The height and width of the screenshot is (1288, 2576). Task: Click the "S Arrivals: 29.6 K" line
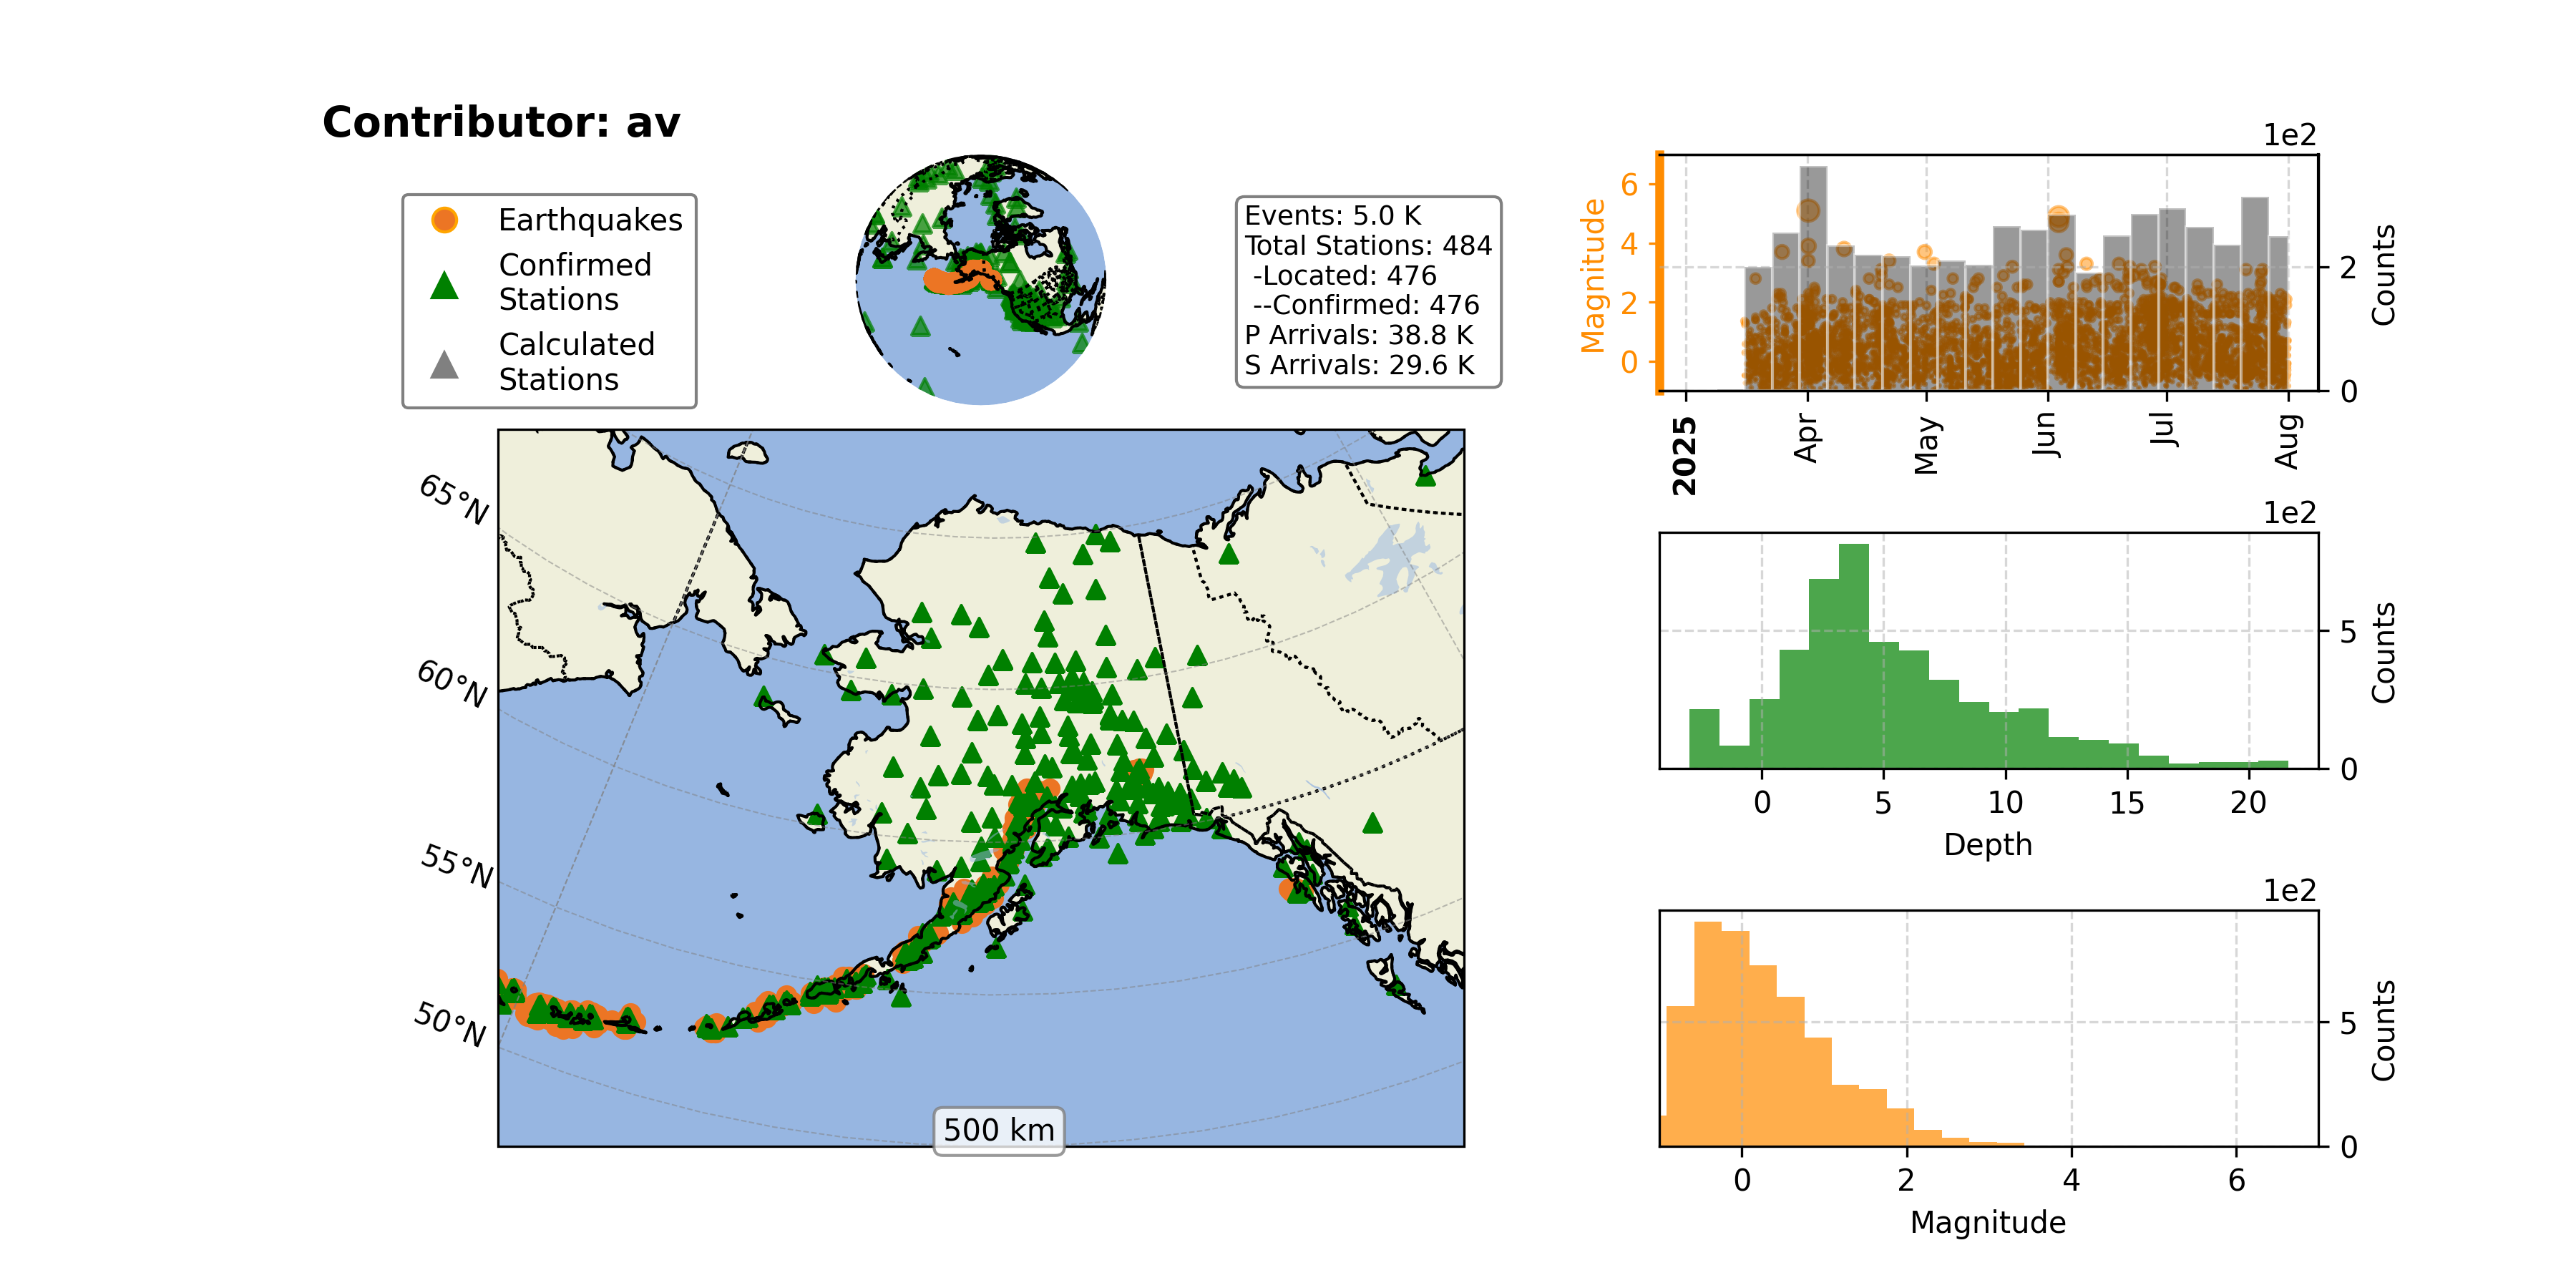click(x=1359, y=365)
